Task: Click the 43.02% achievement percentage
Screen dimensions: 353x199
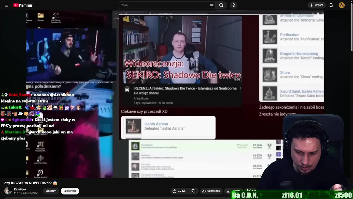Action: (257, 156)
